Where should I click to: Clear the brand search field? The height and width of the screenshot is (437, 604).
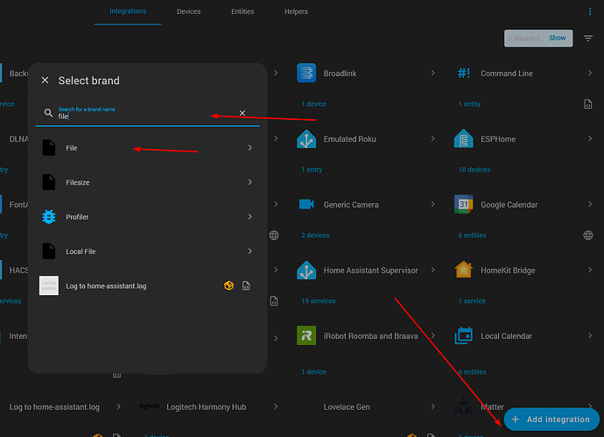(242, 113)
